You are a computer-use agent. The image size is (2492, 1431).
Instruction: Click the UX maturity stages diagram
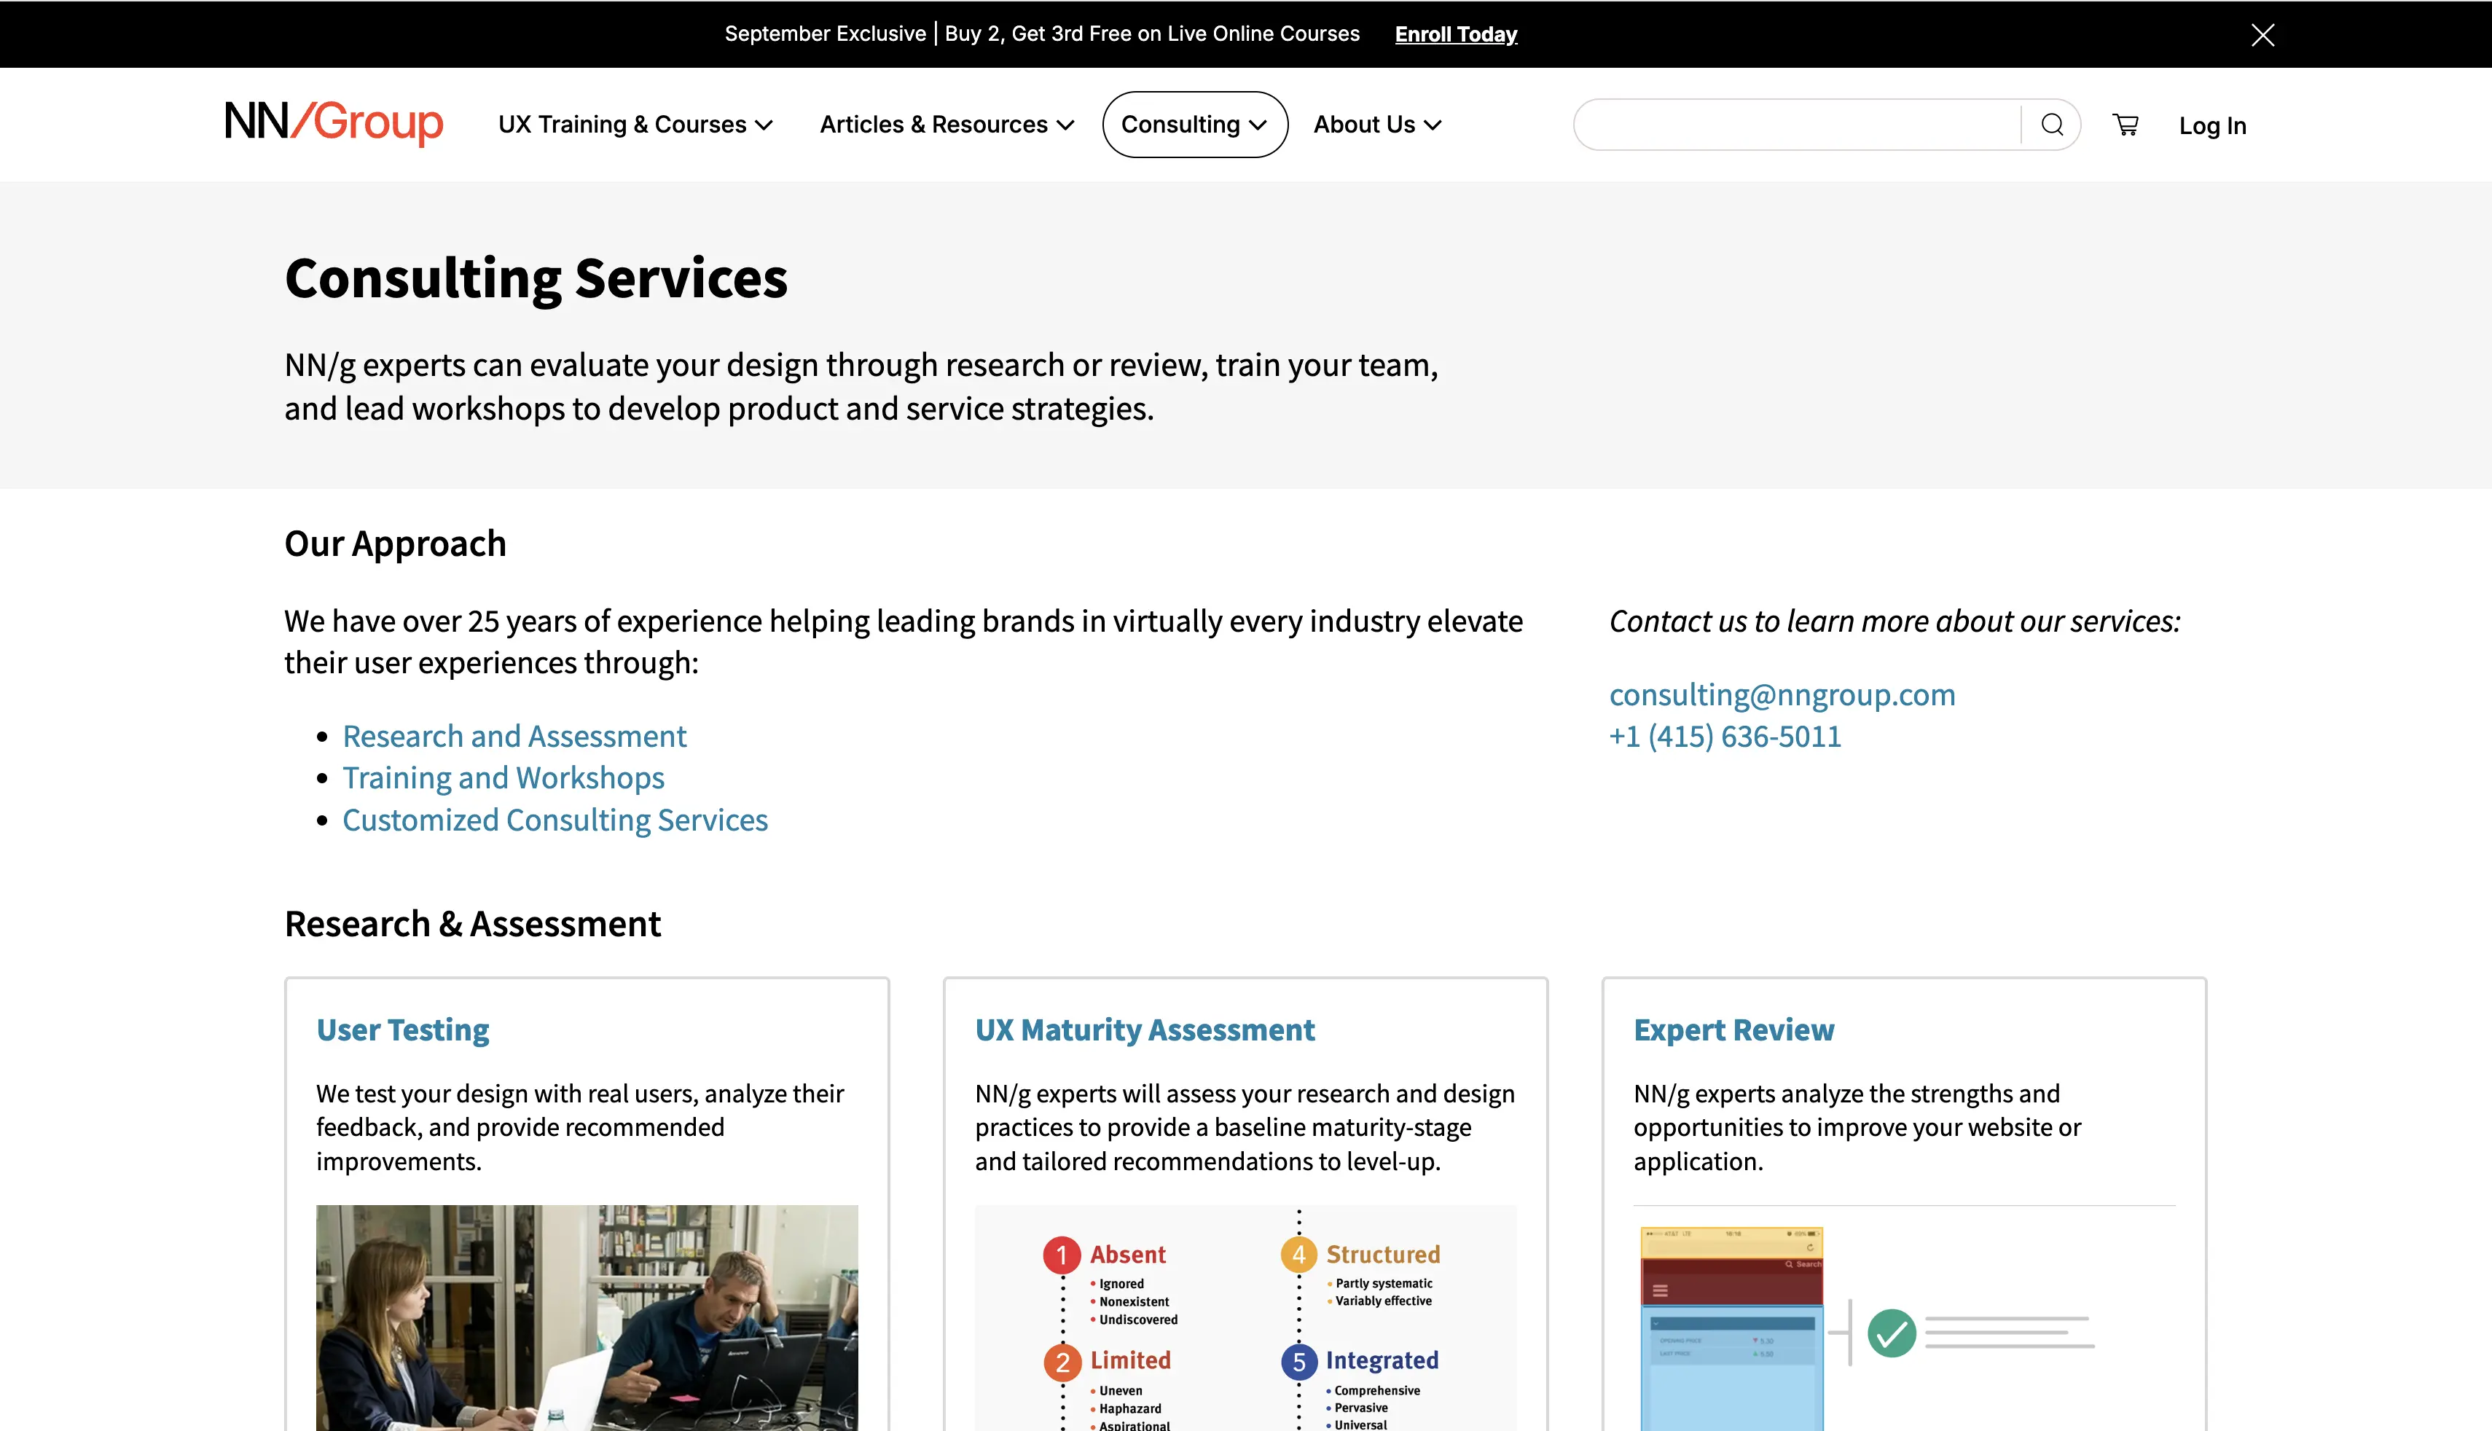[1245, 1318]
